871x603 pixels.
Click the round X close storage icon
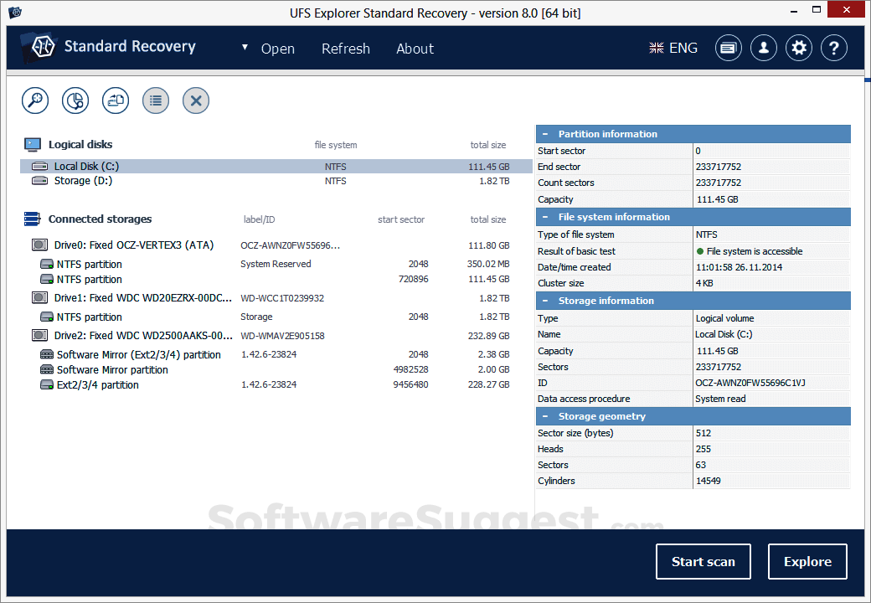pyautogui.click(x=196, y=100)
